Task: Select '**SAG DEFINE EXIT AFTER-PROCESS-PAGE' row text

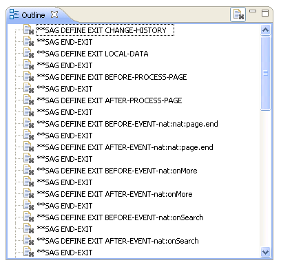Action: tap(110, 100)
